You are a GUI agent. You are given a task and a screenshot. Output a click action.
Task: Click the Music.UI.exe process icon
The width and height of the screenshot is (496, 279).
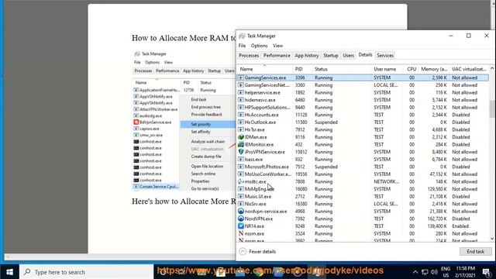click(x=241, y=196)
